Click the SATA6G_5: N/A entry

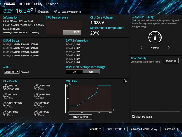73,59
